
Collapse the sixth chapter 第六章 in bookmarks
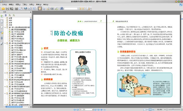tap(5, 87)
